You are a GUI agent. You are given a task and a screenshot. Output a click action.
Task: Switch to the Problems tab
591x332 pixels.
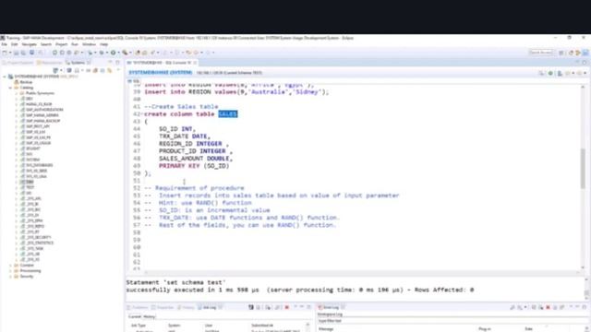tap(138, 307)
